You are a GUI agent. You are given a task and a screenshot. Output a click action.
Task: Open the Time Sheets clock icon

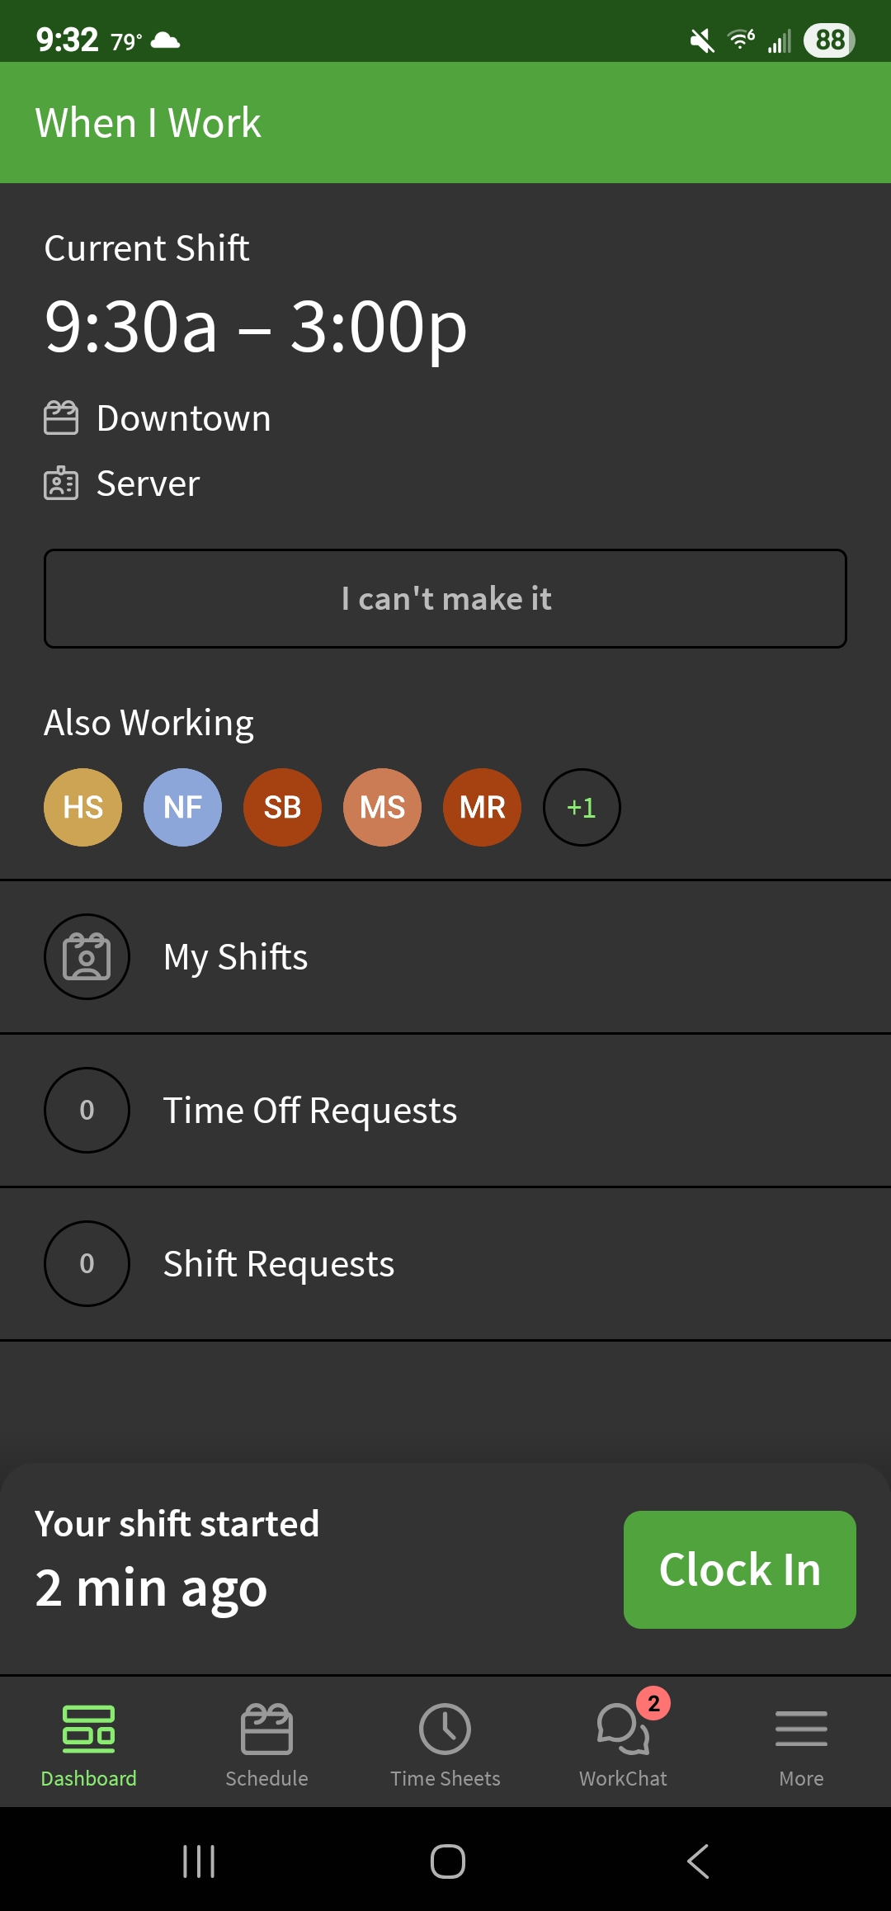click(445, 1729)
